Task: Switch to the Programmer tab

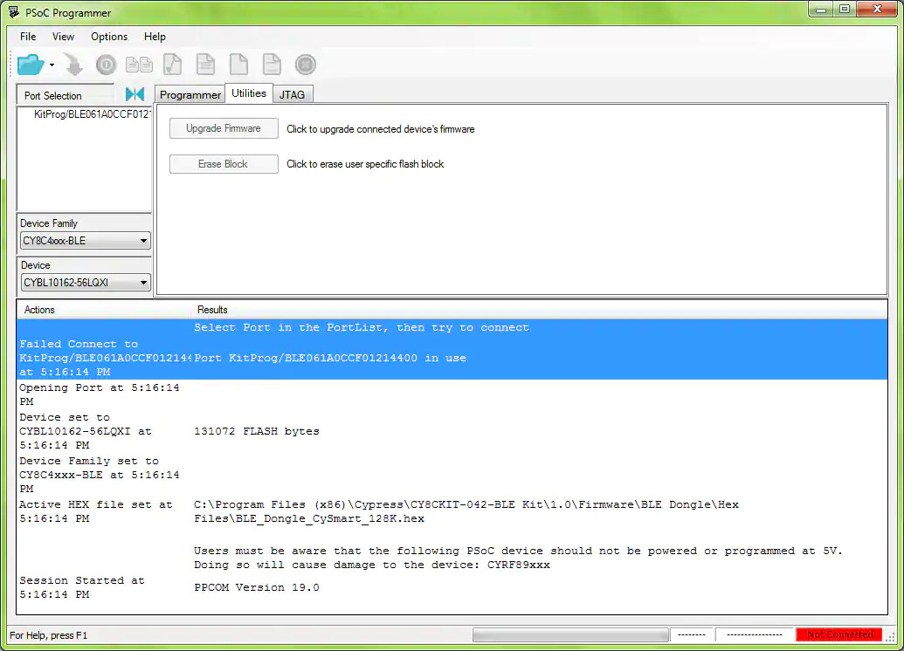Action: pos(190,94)
